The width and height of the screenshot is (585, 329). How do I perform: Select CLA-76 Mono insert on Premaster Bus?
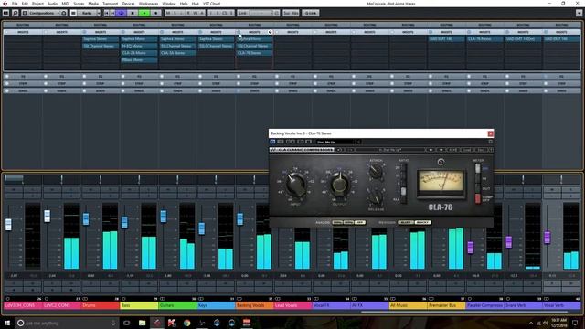pyautogui.click(x=484, y=38)
